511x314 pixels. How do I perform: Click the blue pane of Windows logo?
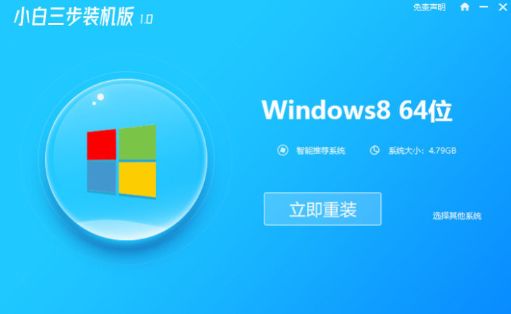pyautogui.click(x=101, y=177)
